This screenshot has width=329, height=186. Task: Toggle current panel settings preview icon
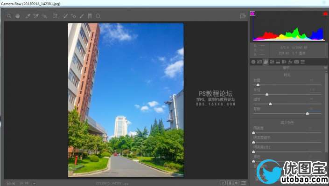244,183
